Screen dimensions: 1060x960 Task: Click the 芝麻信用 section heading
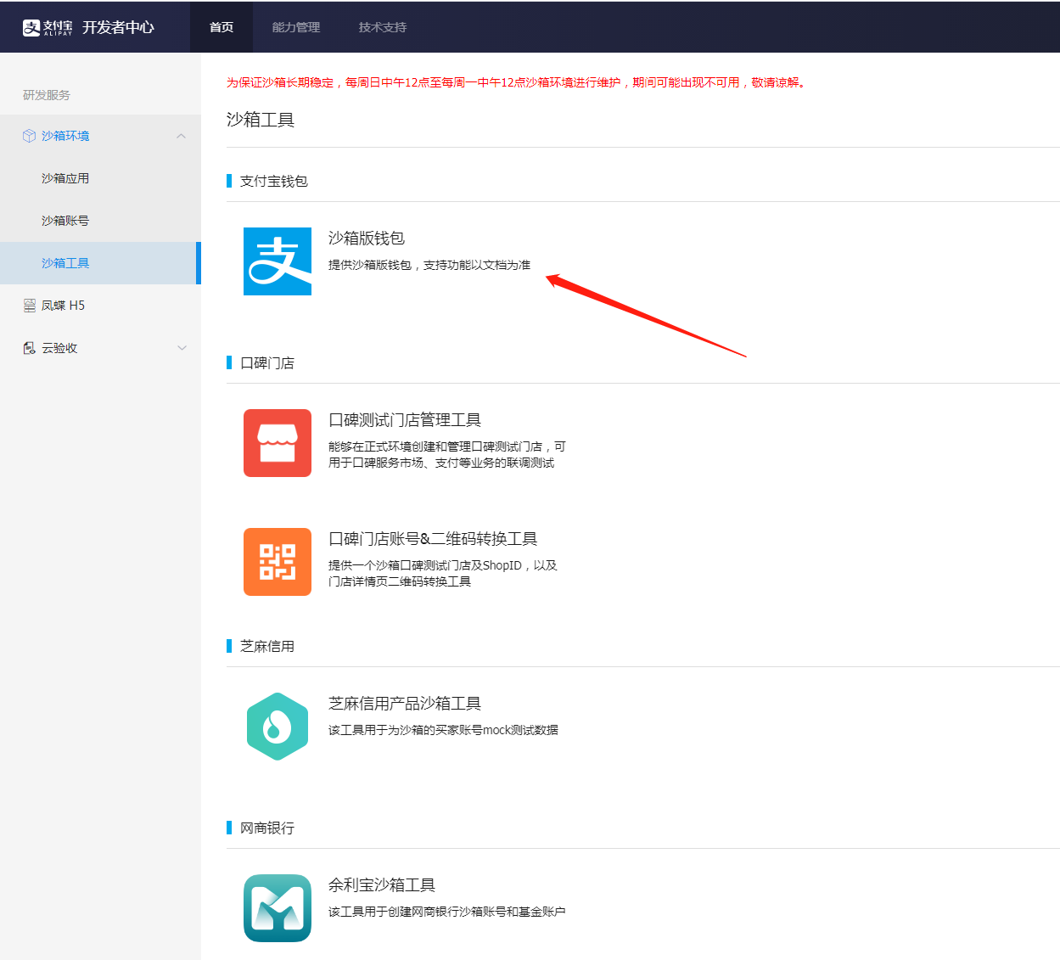click(x=267, y=646)
